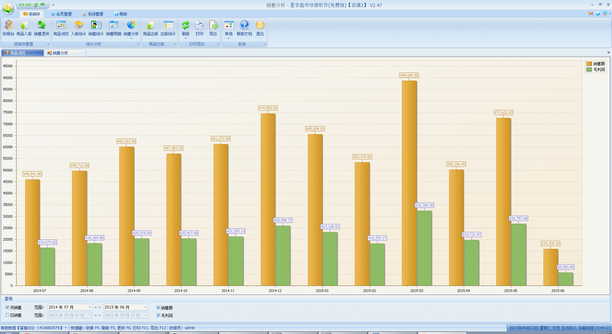Click the blue help icon top right
612x334 pixels.
[598, 13]
